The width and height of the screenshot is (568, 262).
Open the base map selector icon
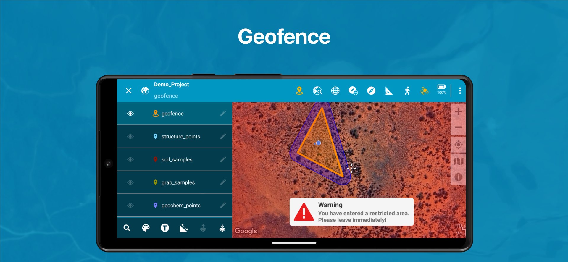tap(458, 161)
